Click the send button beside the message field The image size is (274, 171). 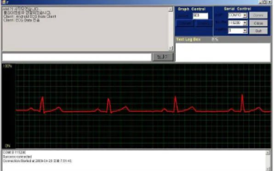coord(163,57)
